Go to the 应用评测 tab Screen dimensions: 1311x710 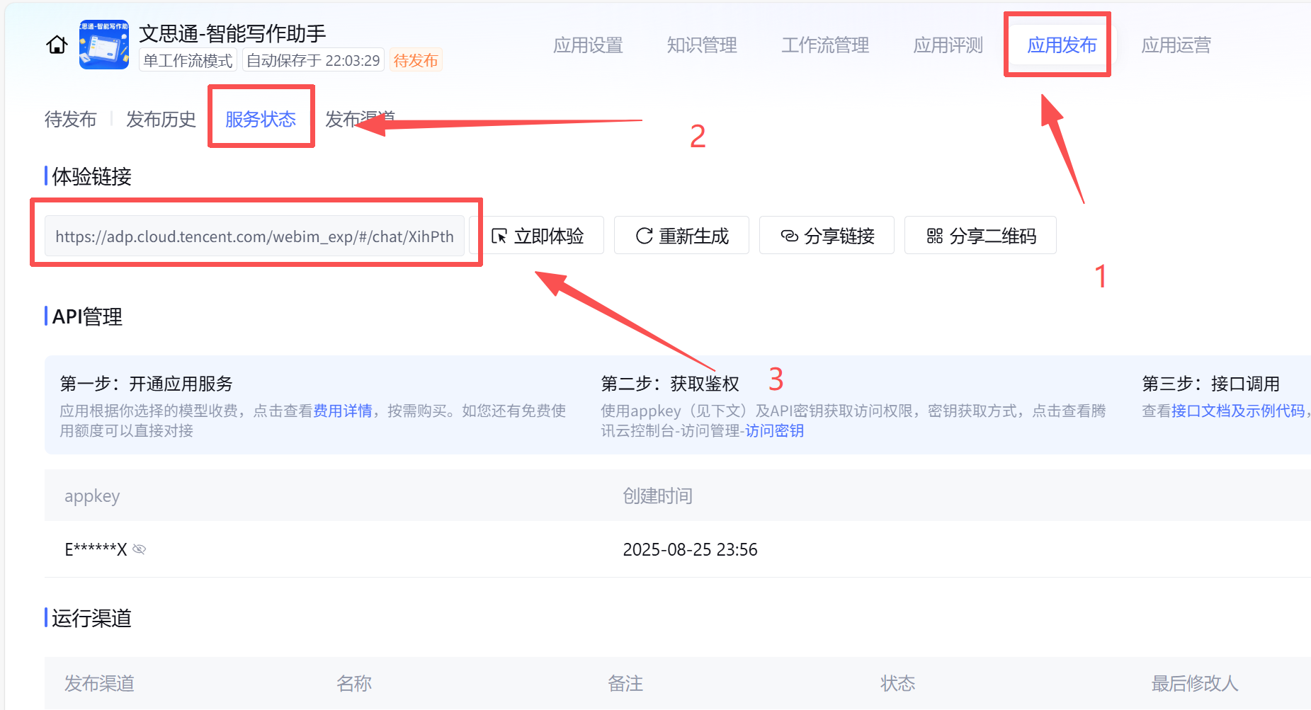click(948, 45)
